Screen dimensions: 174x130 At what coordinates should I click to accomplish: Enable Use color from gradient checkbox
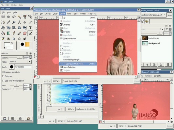click(3, 81)
